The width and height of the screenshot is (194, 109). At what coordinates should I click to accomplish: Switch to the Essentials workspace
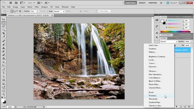[x=131, y=3]
